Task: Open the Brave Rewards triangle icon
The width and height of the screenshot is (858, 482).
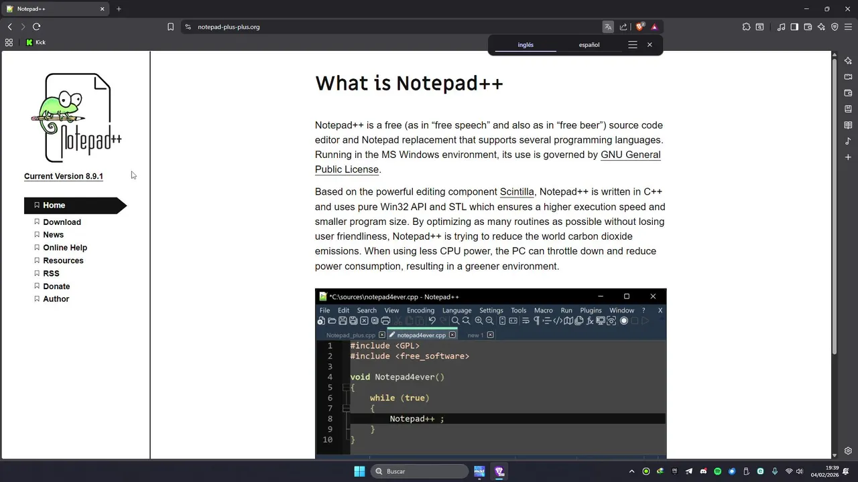Action: click(654, 27)
